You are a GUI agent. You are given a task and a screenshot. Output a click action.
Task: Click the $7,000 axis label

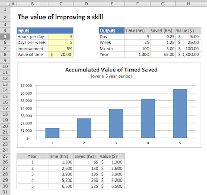(26, 86)
